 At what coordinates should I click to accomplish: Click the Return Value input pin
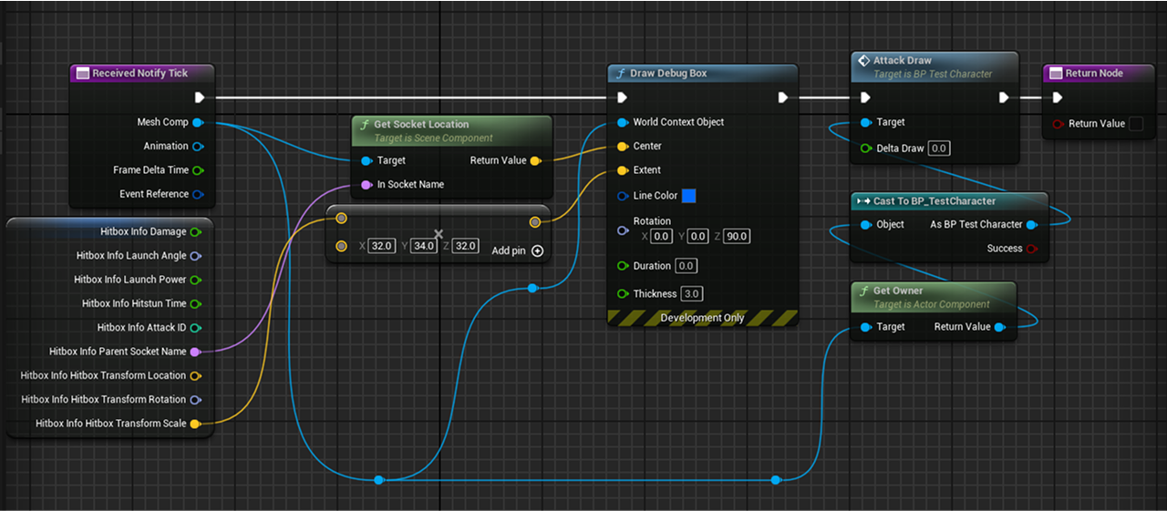pyautogui.click(x=1058, y=124)
